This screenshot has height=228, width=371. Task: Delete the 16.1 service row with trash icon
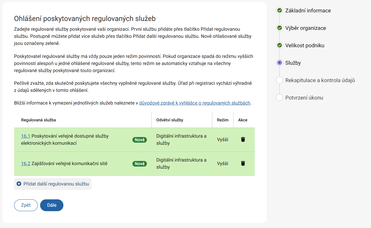tap(243, 139)
